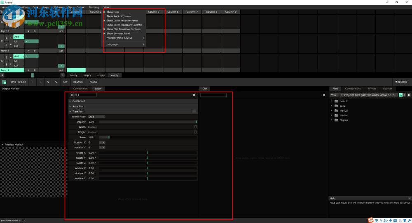This screenshot has width=412, height=223.
Task: Toggle the BPM metronome indicator square
Action: [x=4, y=82]
